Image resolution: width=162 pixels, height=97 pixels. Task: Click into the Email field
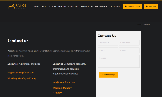point(108,50)
